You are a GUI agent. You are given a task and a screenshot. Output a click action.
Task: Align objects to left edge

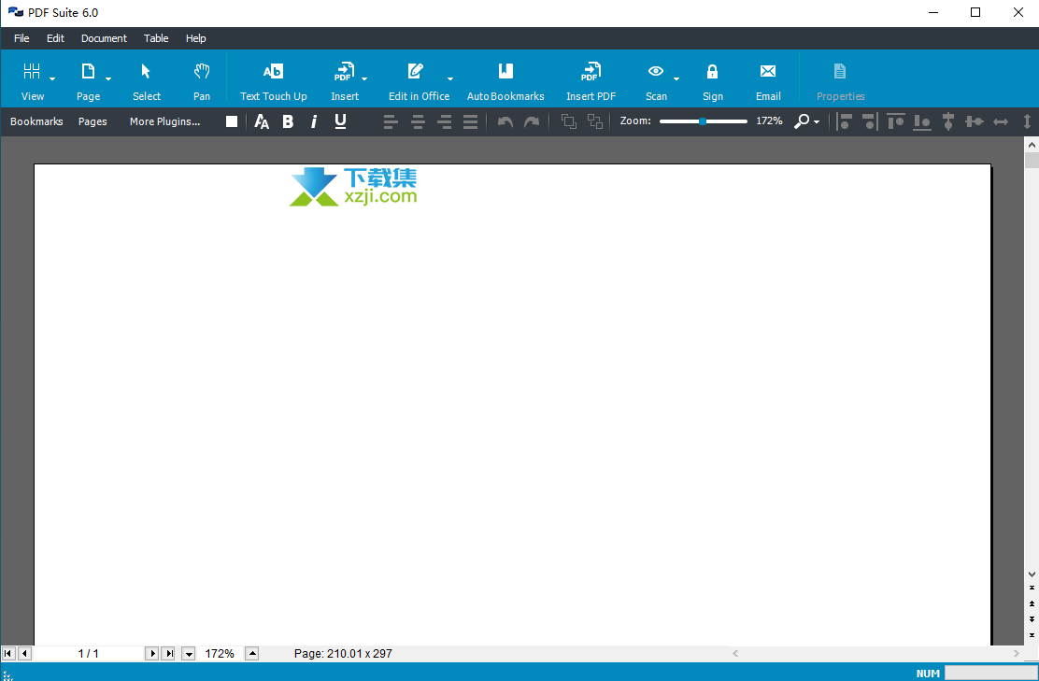pyautogui.click(x=845, y=121)
